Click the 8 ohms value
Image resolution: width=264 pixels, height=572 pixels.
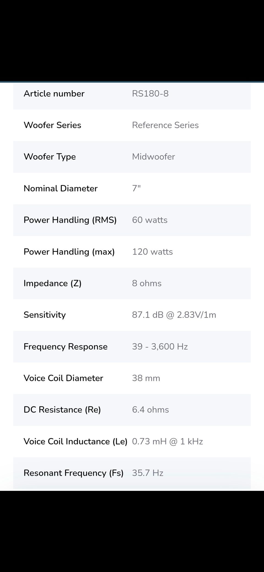[x=147, y=283]
